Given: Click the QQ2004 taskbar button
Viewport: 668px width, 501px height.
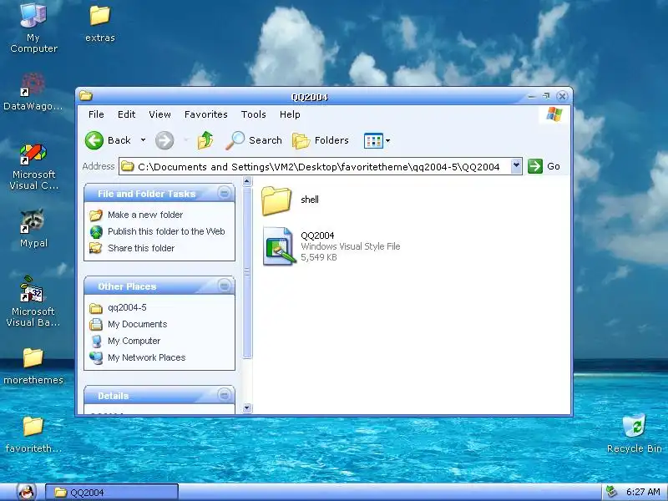Looking at the screenshot, I should click(112, 493).
